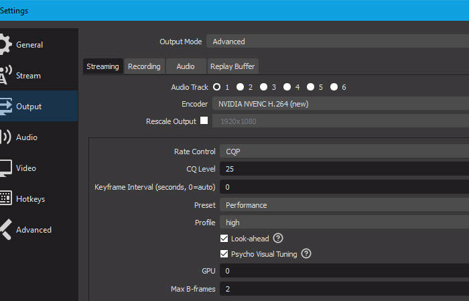The image size is (469, 301).
Task: Select audio track 5 radio button
Action: click(x=310, y=87)
